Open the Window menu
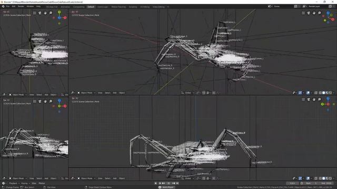Image resolution: width=337 pixels, height=189 pixels. [x=30, y=7]
